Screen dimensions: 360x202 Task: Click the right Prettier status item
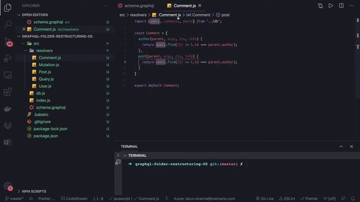click(x=309, y=199)
